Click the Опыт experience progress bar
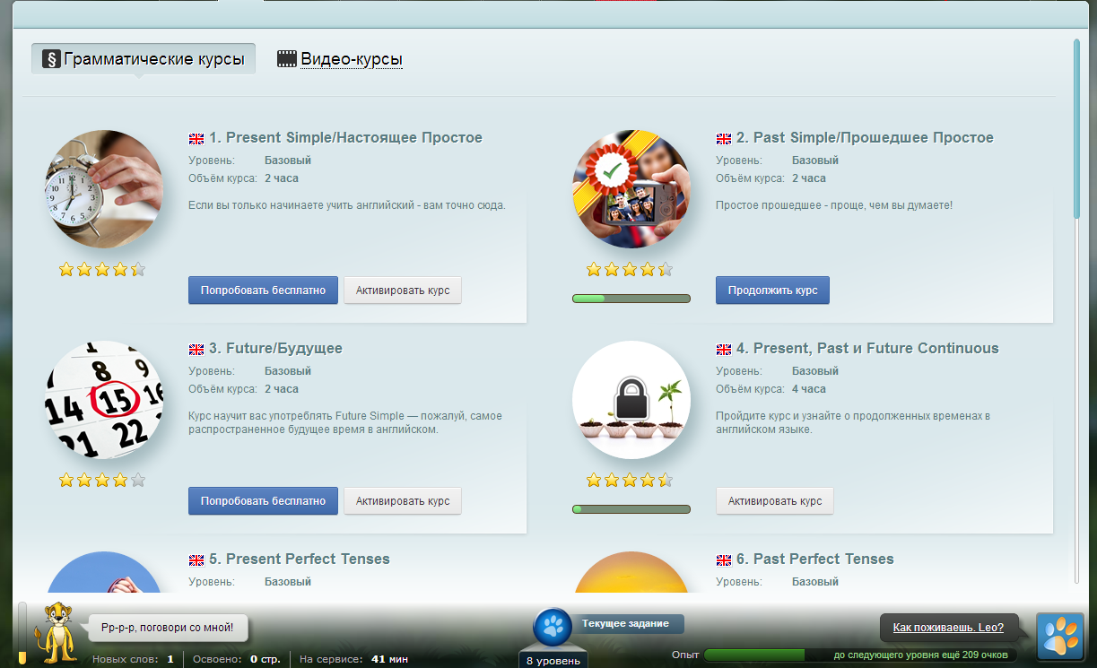 [x=861, y=655]
